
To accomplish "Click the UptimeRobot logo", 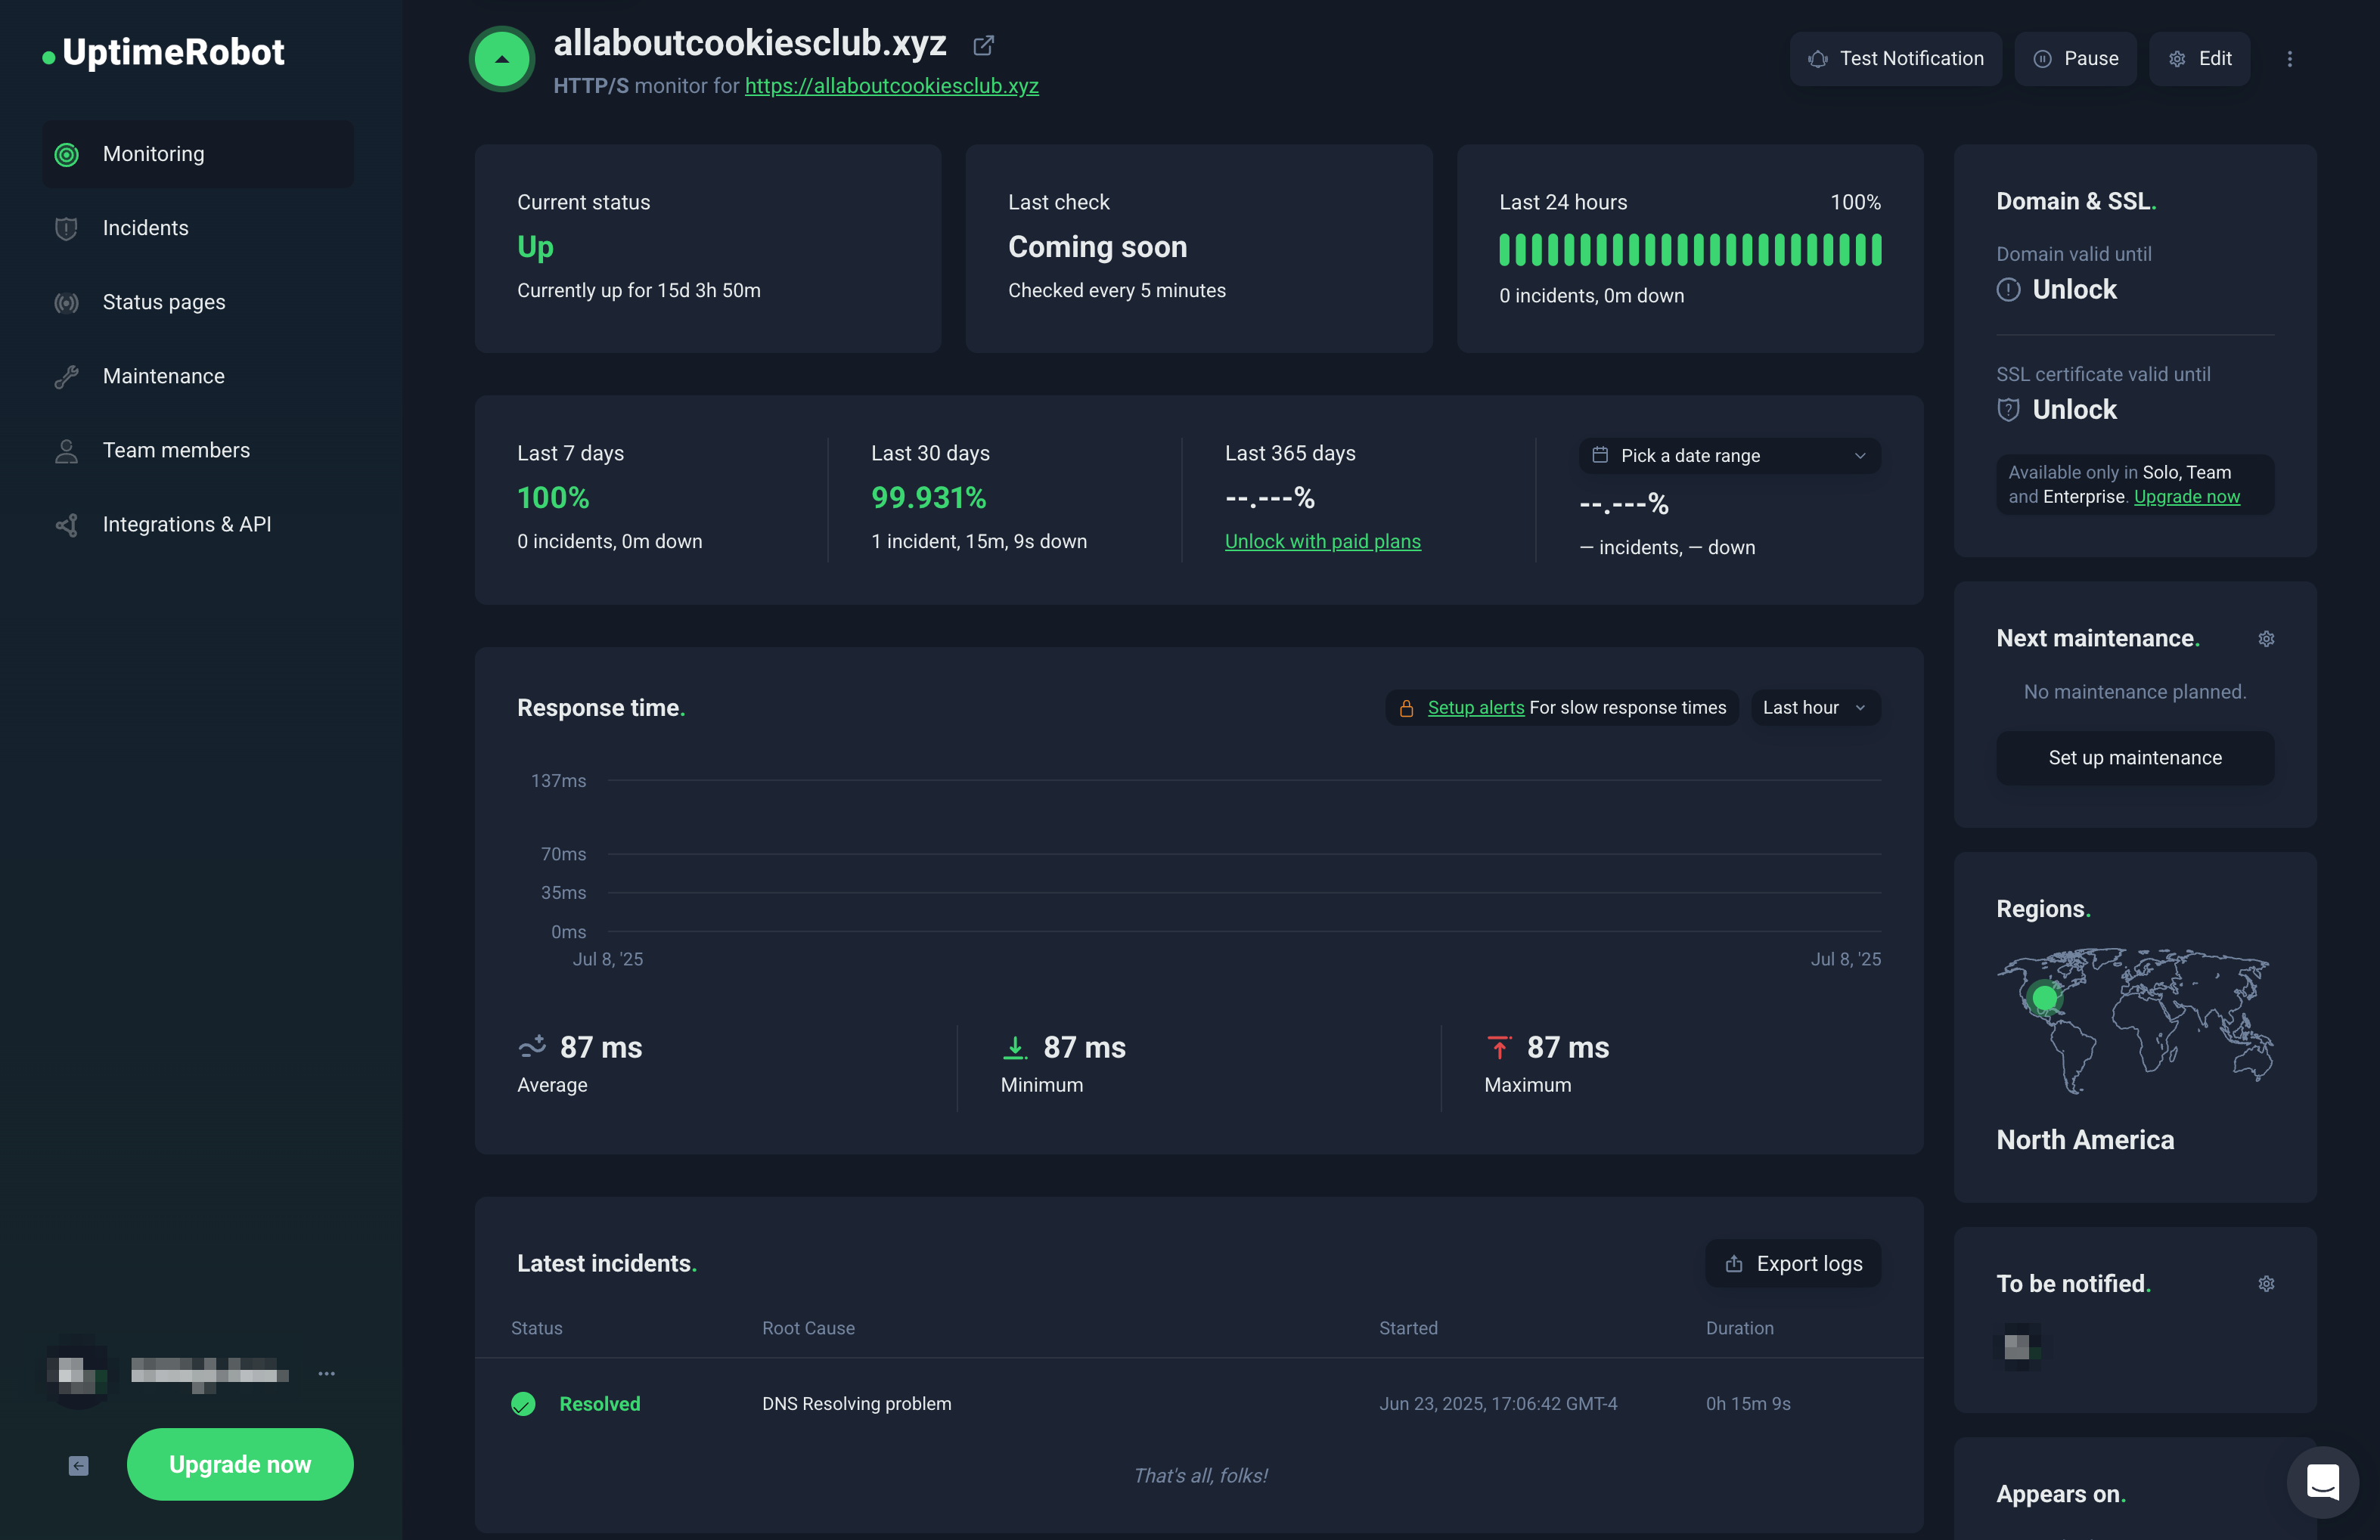I will [x=163, y=52].
